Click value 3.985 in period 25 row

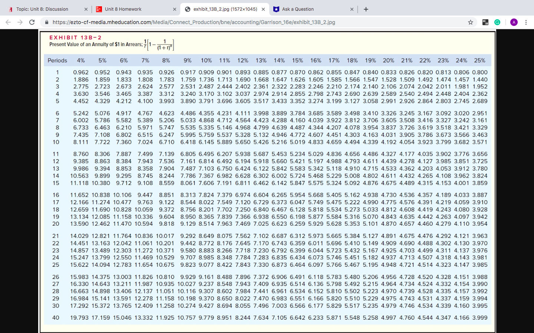click(x=480, y=265)
